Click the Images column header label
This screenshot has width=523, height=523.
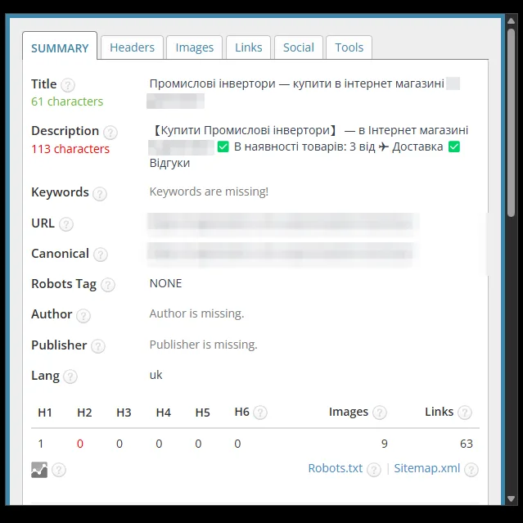(x=349, y=412)
